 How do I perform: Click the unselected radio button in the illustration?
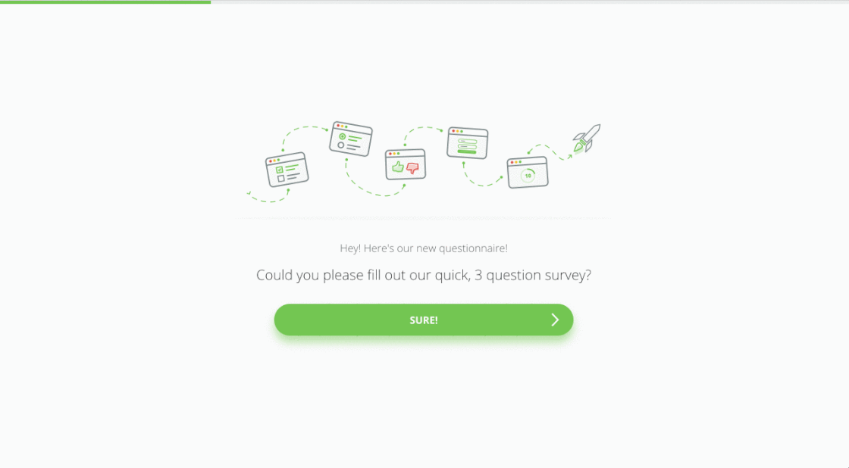point(340,145)
